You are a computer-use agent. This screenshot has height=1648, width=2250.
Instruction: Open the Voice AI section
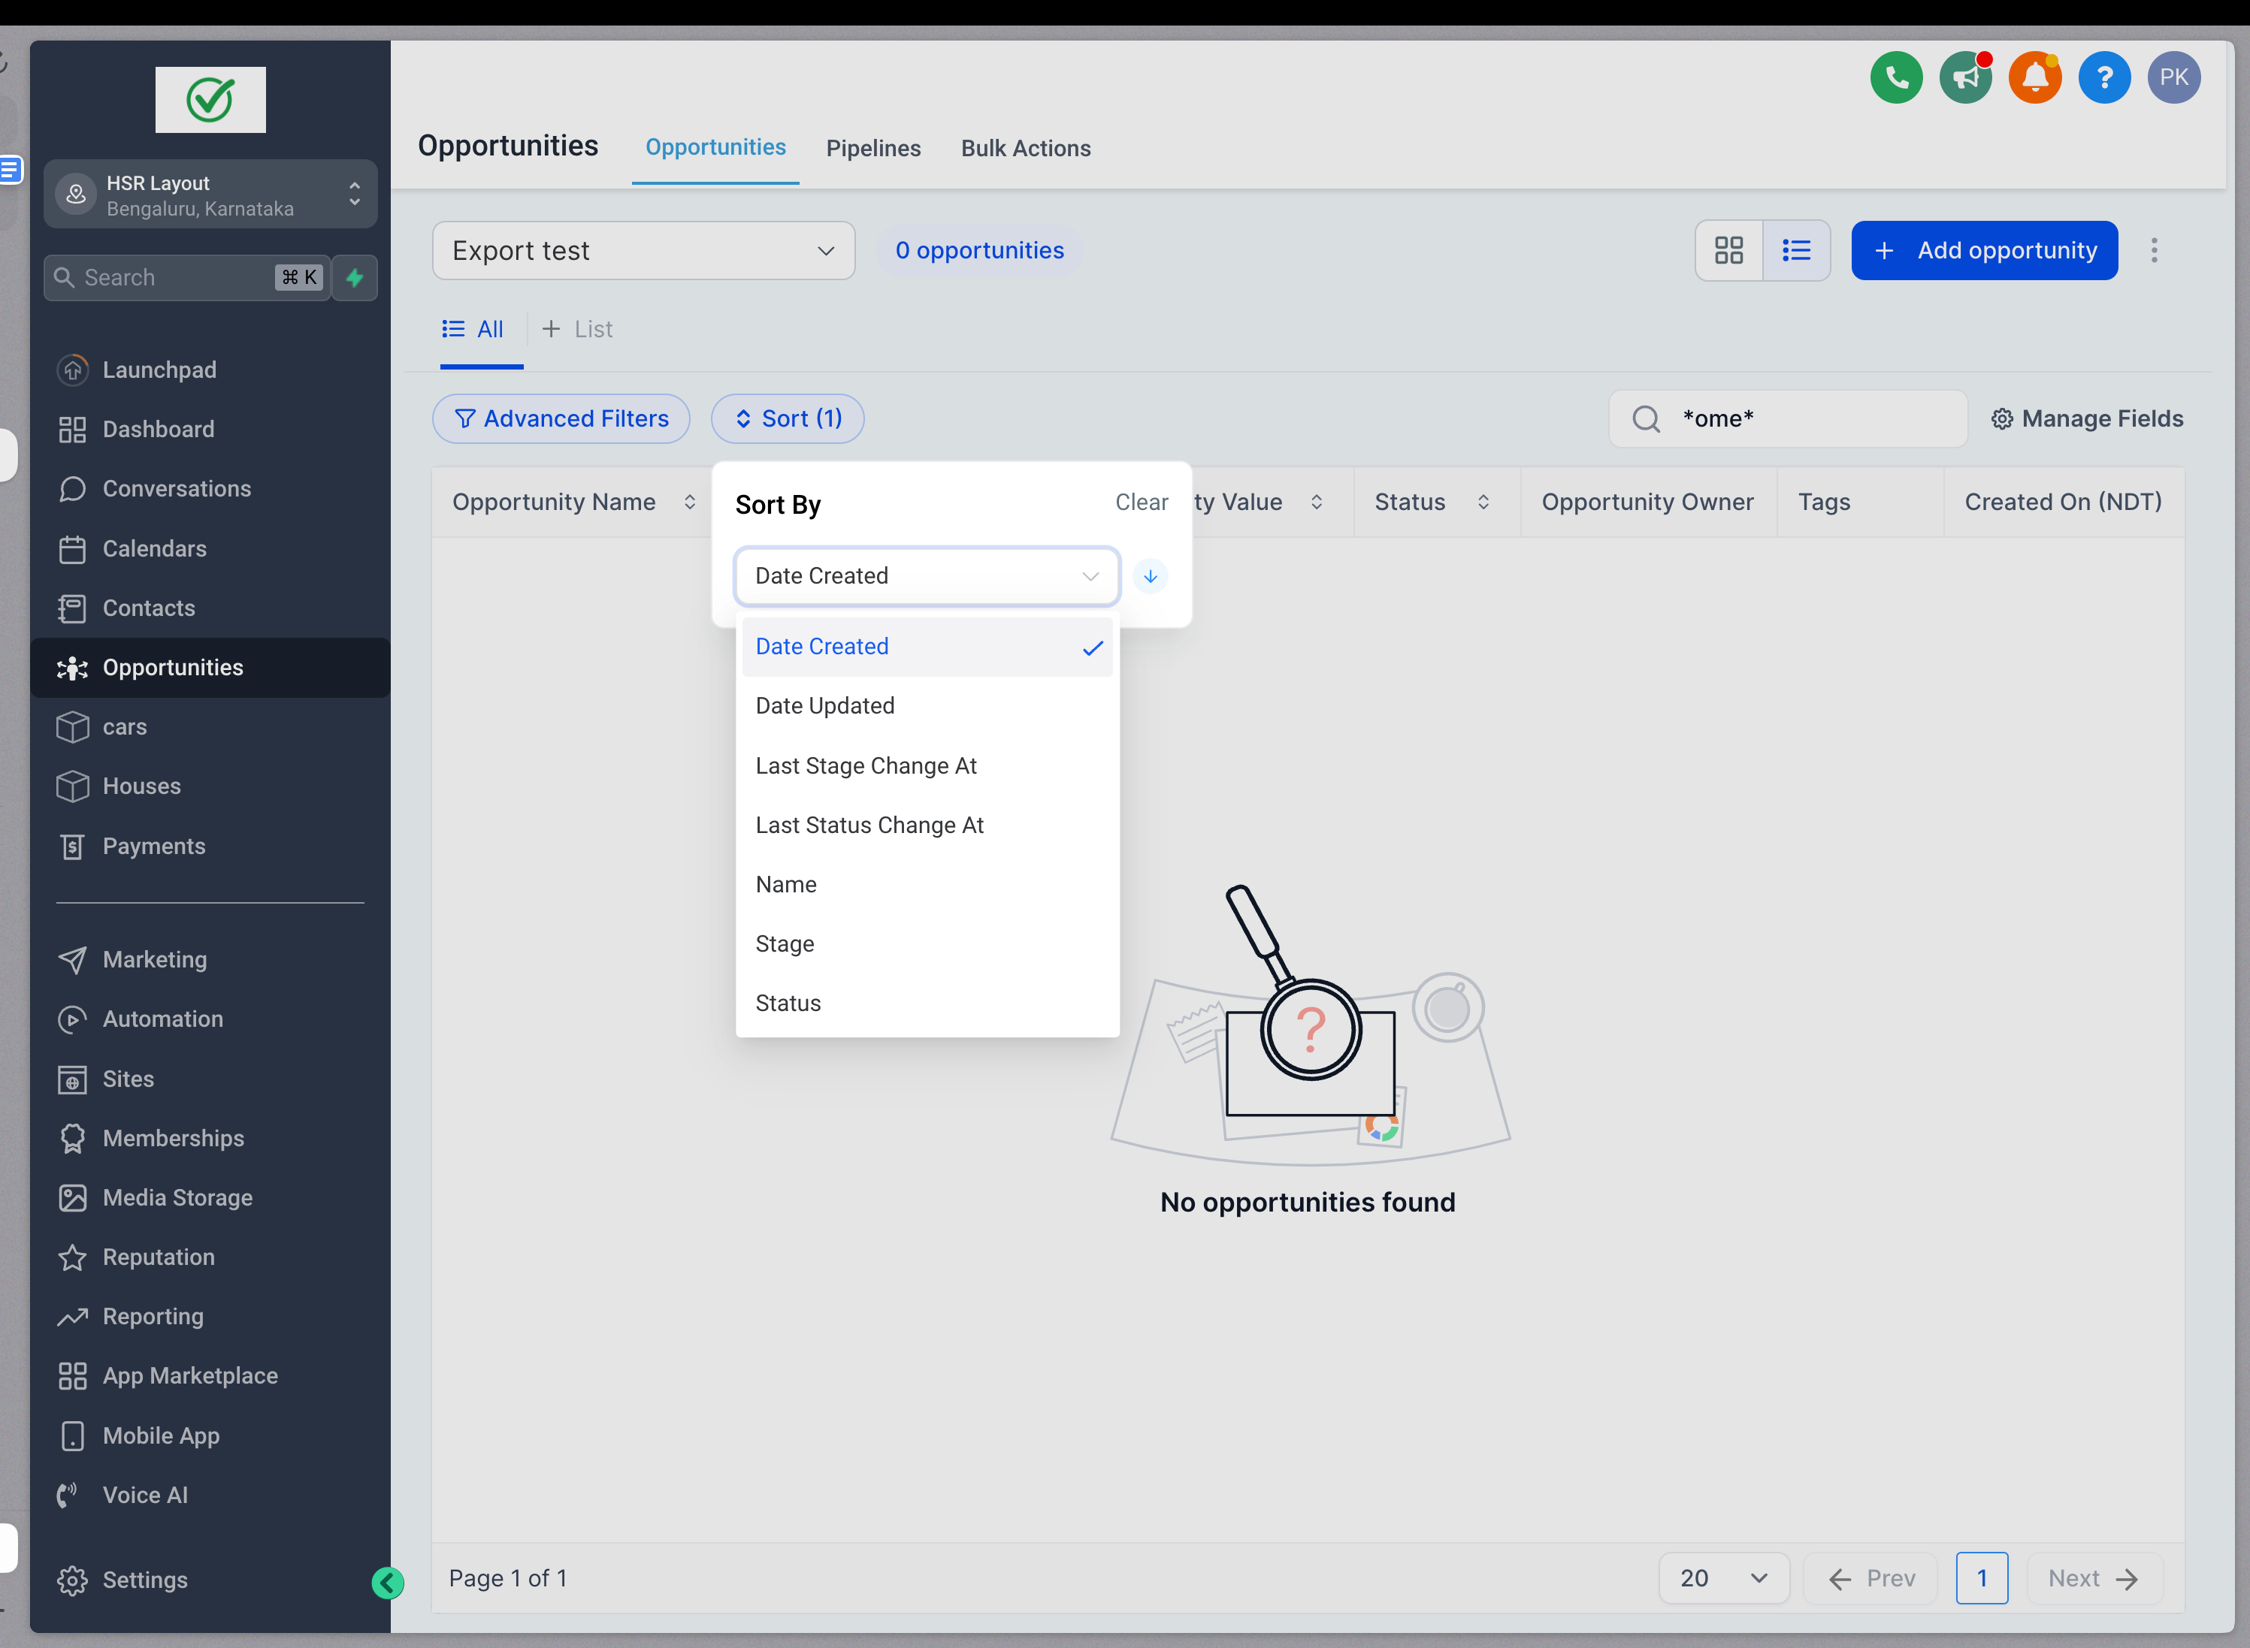click(x=147, y=1494)
